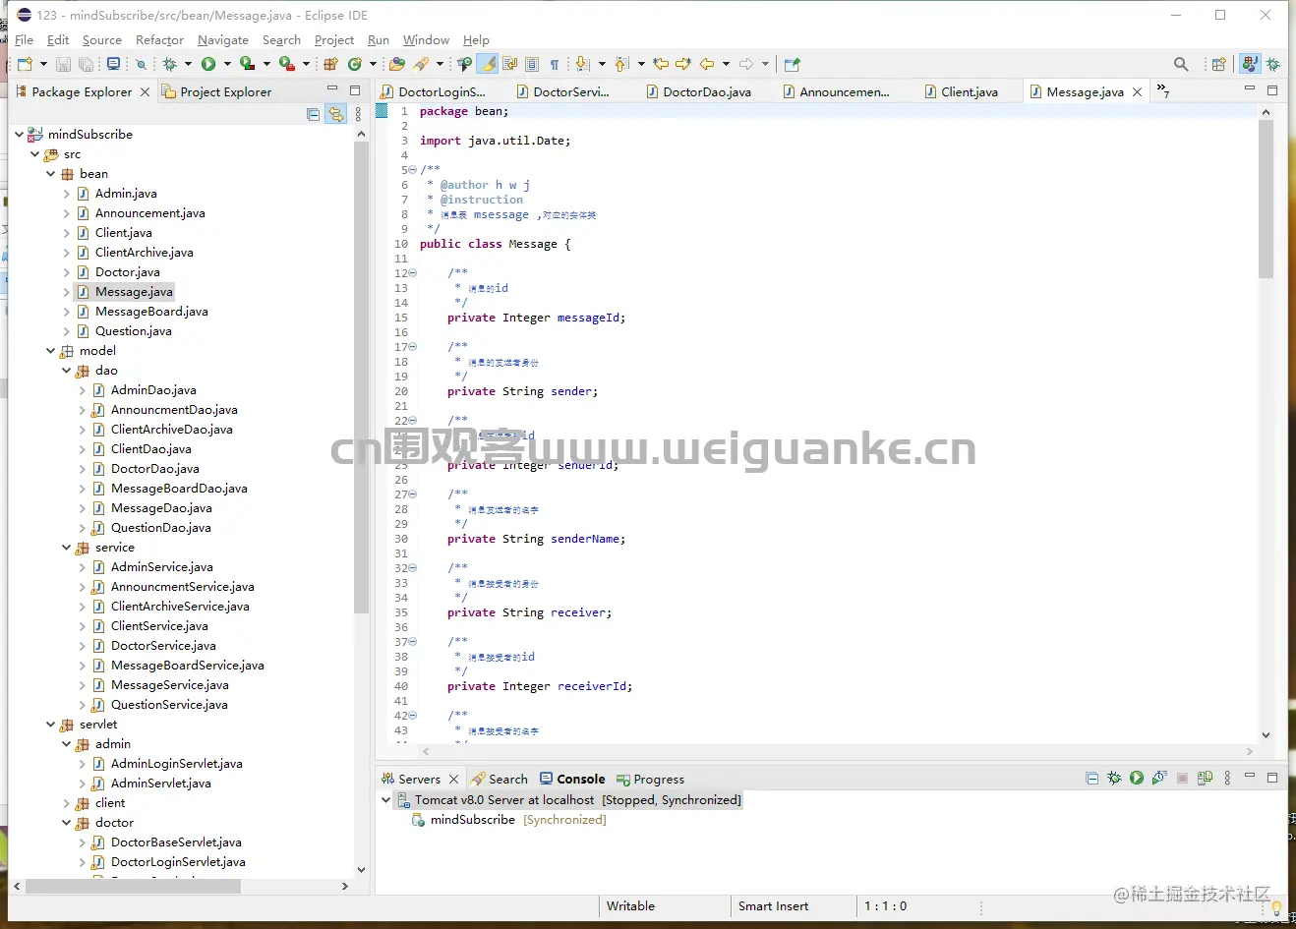
Task: Expand Doctor.java tree node
Action: click(66, 271)
